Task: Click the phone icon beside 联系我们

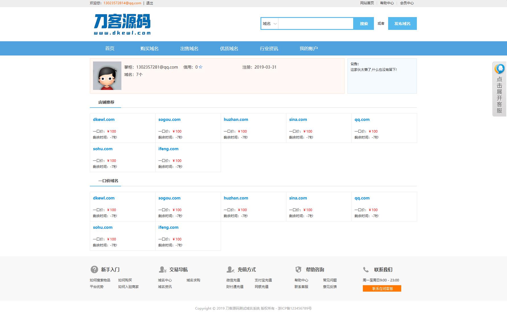Action: point(366,269)
